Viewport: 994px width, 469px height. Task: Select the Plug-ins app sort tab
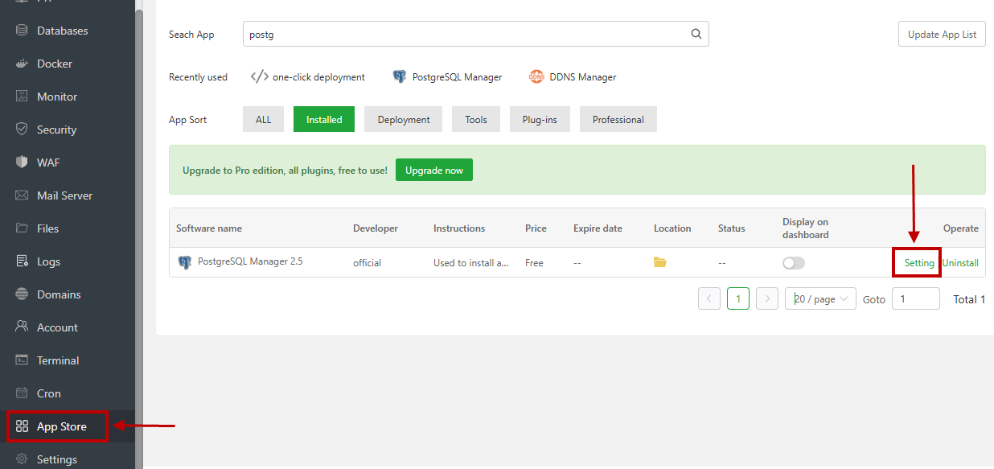pyautogui.click(x=540, y=119)
